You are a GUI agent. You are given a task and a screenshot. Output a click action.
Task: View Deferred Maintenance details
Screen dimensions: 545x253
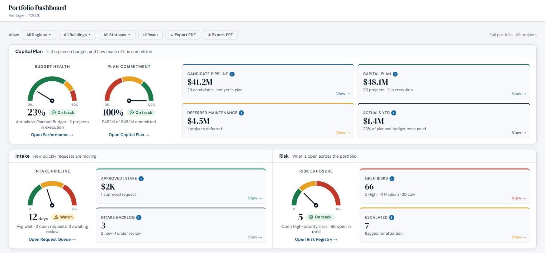coord(343,133)
